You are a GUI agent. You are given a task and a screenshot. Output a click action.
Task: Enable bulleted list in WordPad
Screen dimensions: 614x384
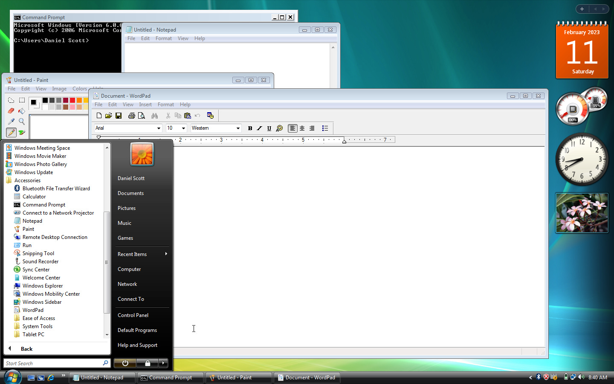[x=325, y=128]
